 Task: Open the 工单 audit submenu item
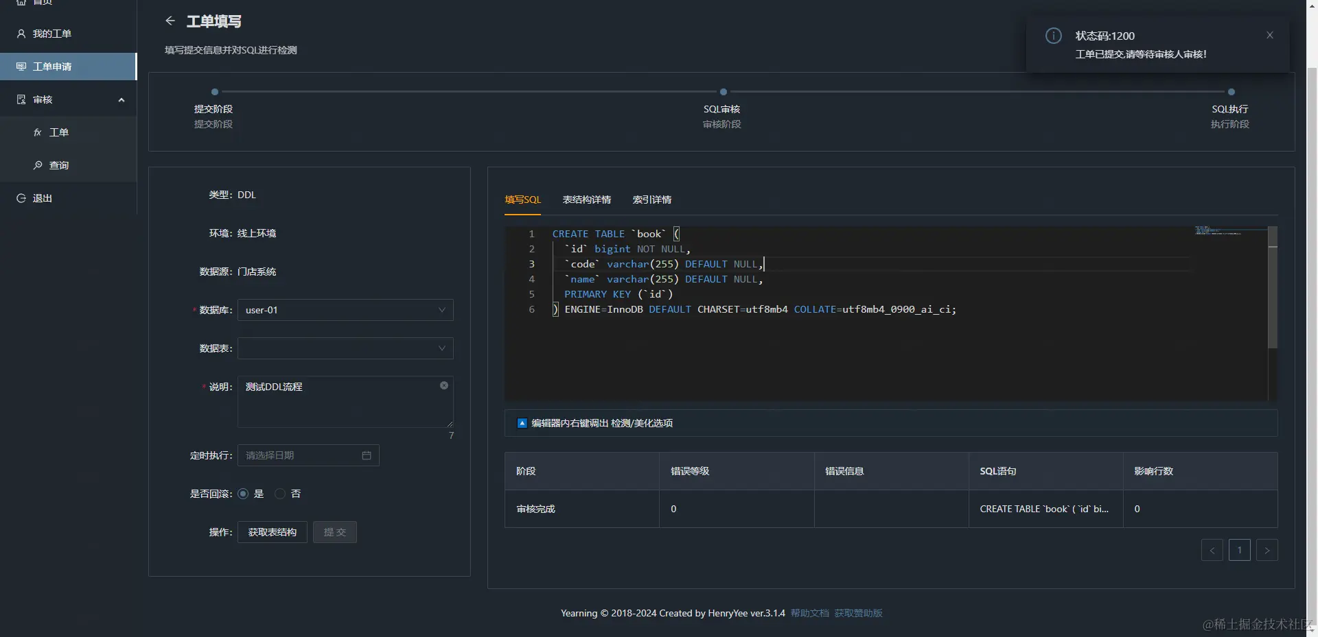tap(69, 132)
